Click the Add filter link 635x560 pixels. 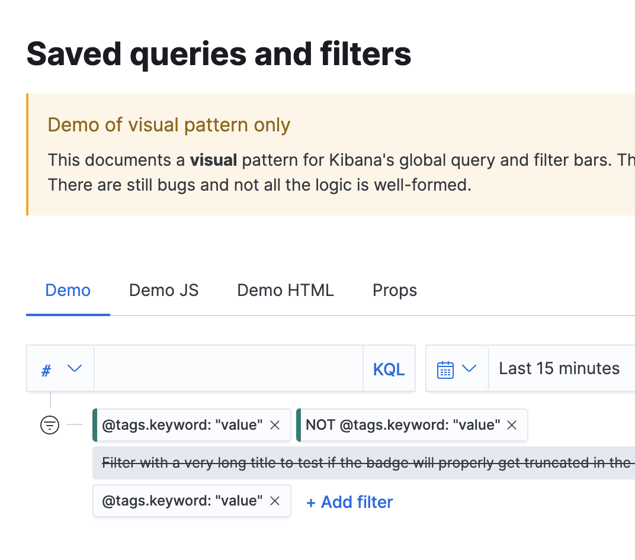pyautogui.click(x=349, y=502)
